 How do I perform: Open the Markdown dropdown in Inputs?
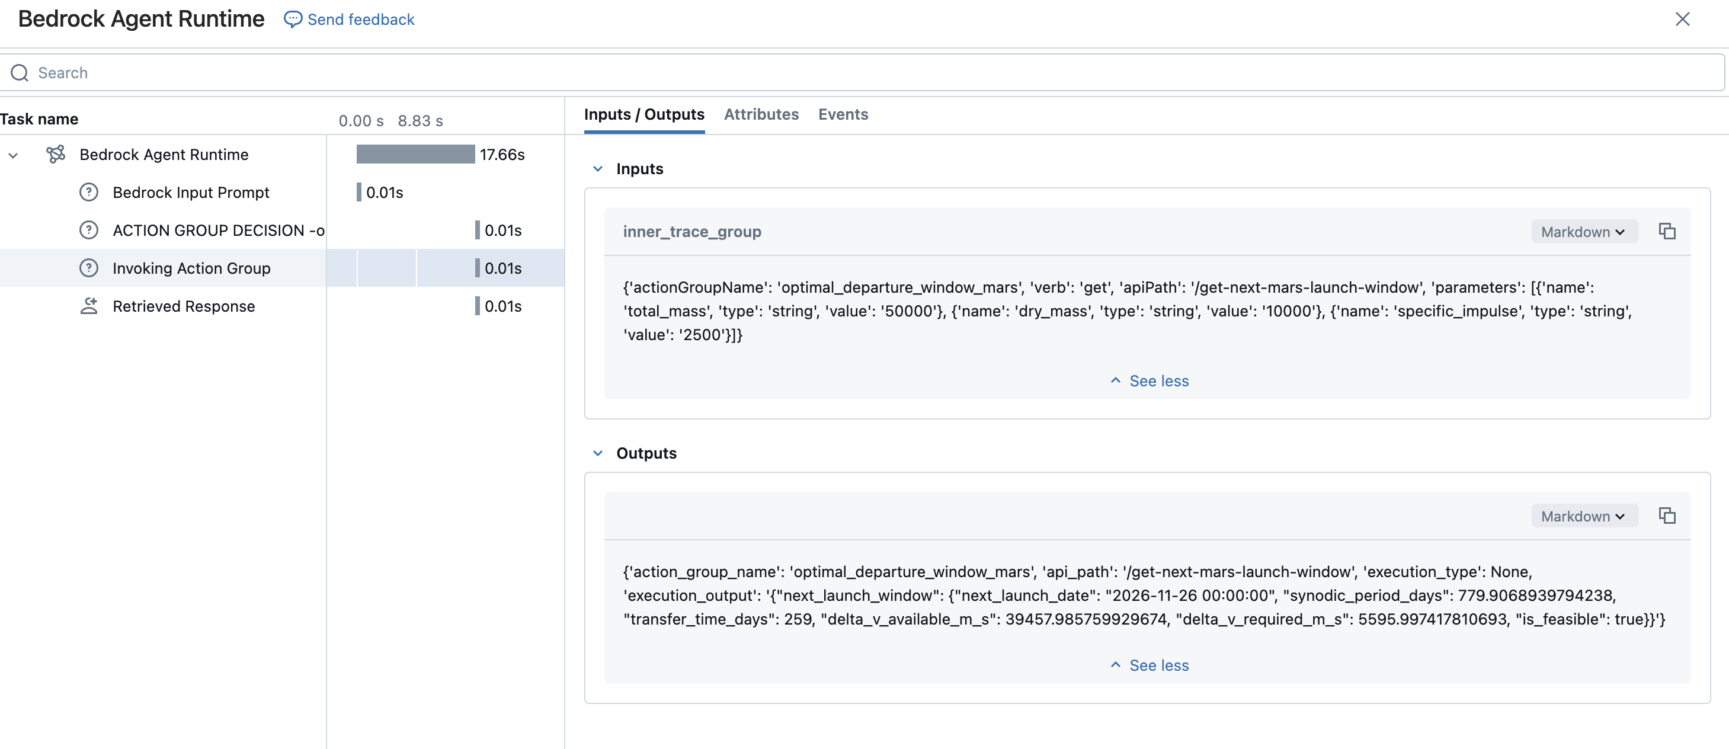point(1583,232)
